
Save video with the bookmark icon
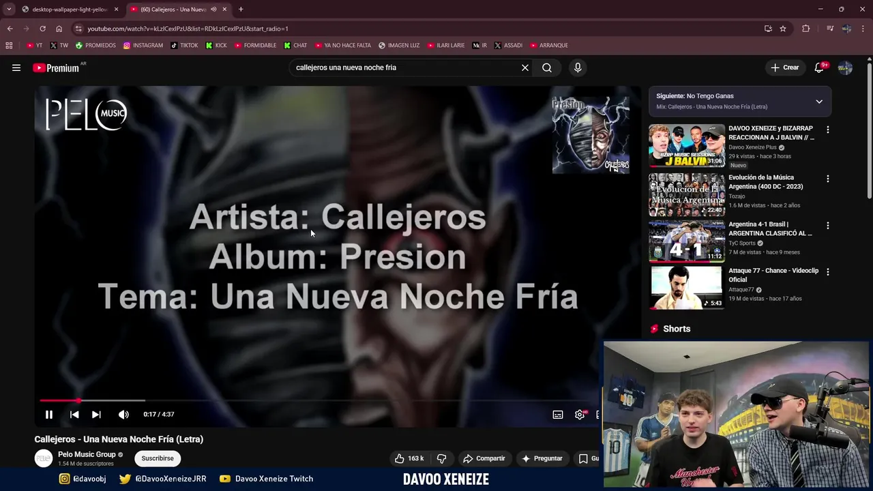coord(583,458)
